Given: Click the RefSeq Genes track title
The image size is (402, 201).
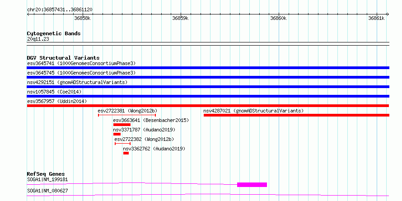Looking at the screenshot, I should 46,174.
